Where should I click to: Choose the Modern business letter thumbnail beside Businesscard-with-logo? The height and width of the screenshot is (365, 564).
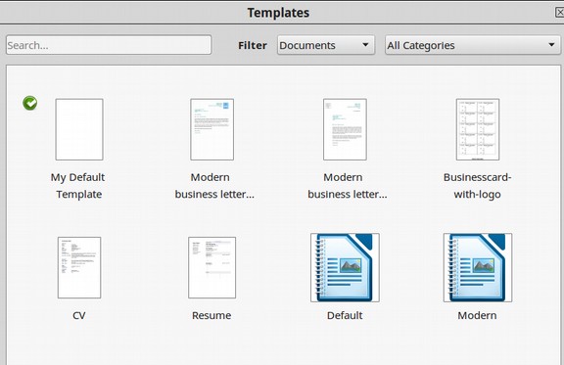345,129
